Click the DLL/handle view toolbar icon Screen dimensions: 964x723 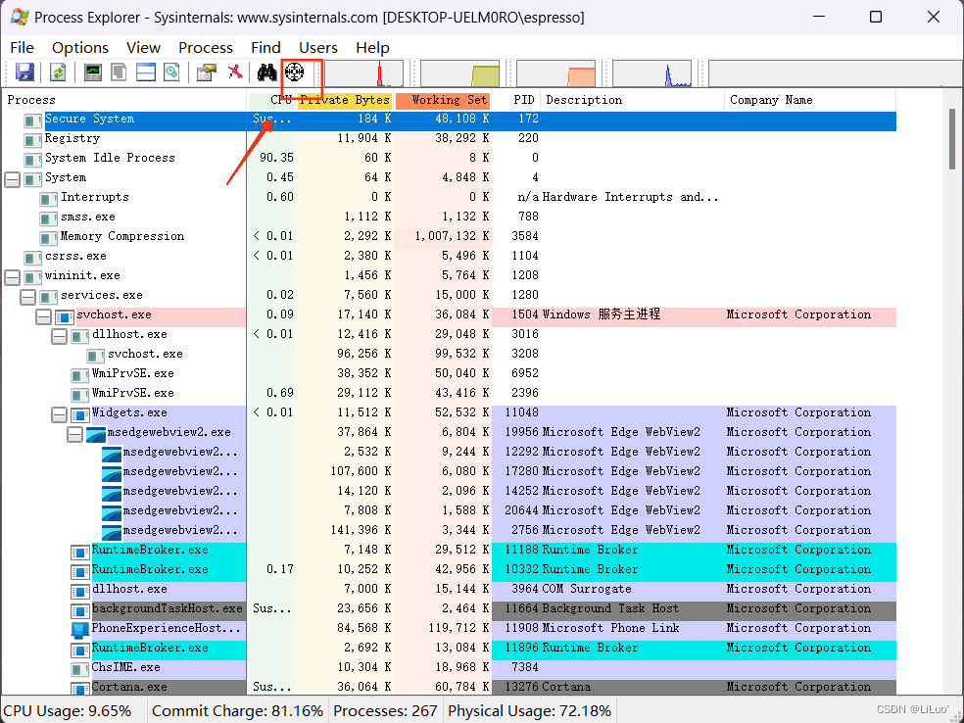coord(171,72)
